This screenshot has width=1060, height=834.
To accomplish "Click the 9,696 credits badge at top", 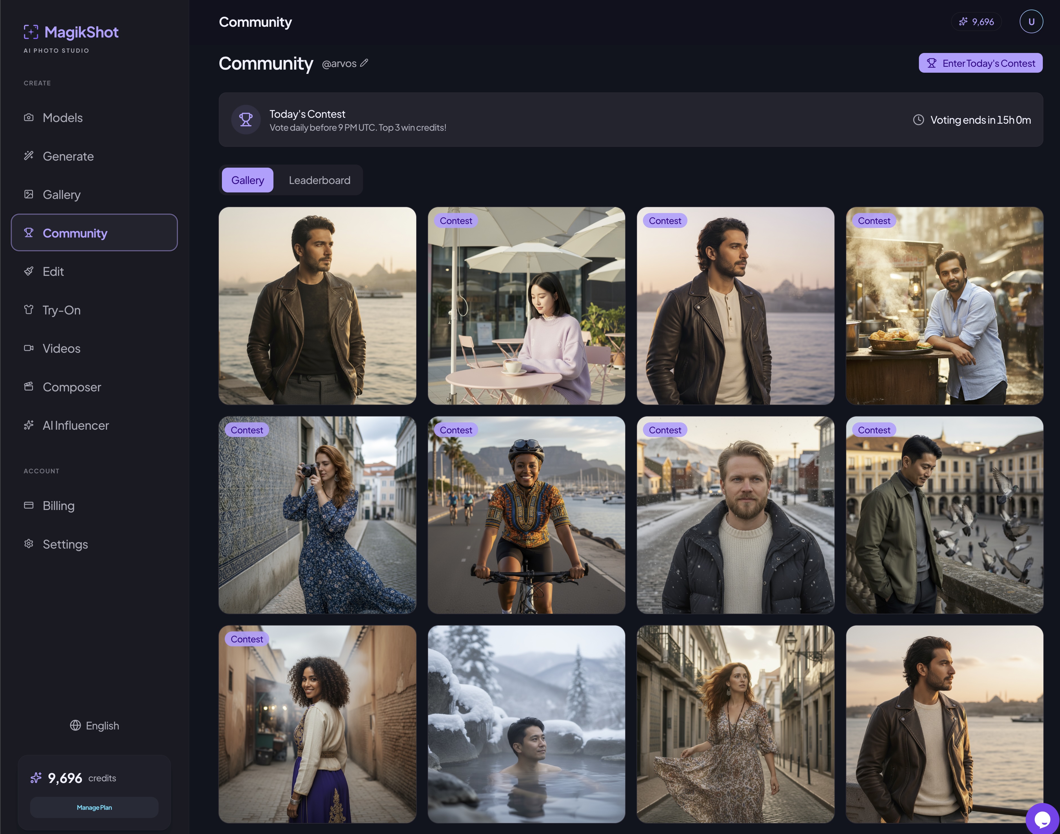I will (976, 21).
